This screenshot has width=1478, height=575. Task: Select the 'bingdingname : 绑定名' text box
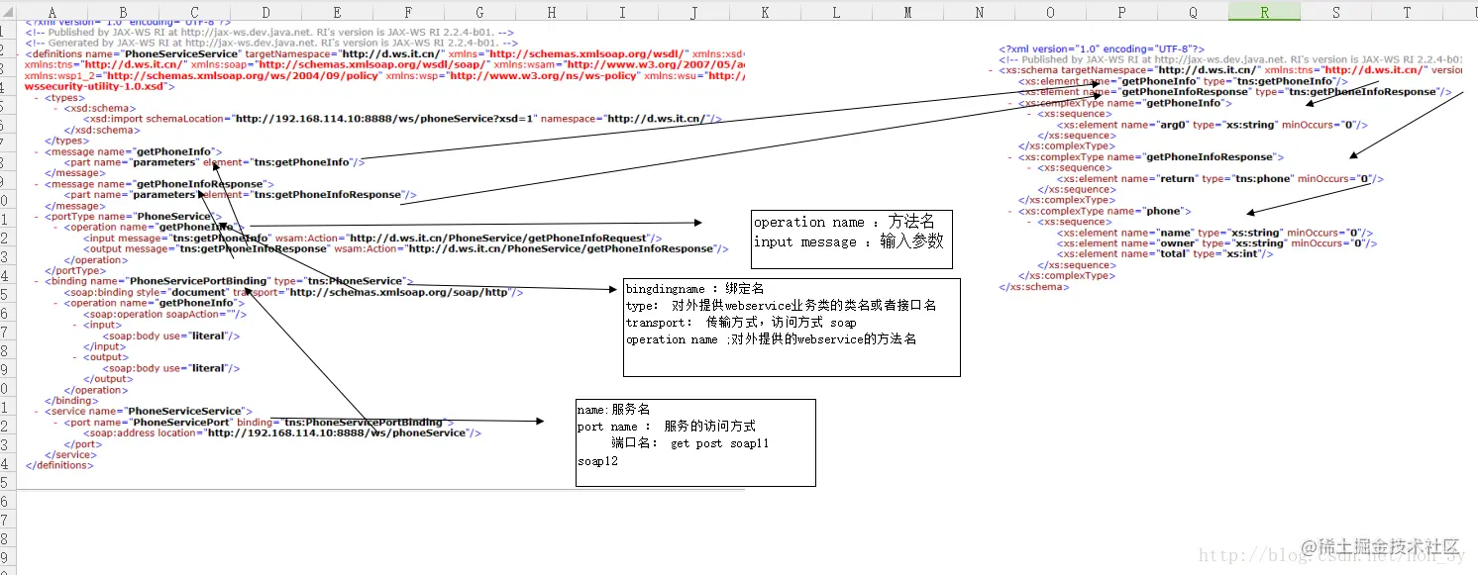tap(792, 327)
